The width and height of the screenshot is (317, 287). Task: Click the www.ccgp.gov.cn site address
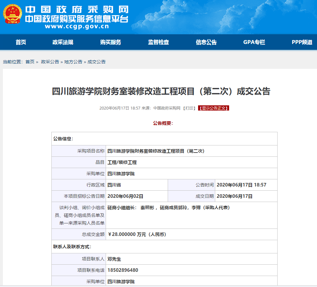click(x=77, y=26)
